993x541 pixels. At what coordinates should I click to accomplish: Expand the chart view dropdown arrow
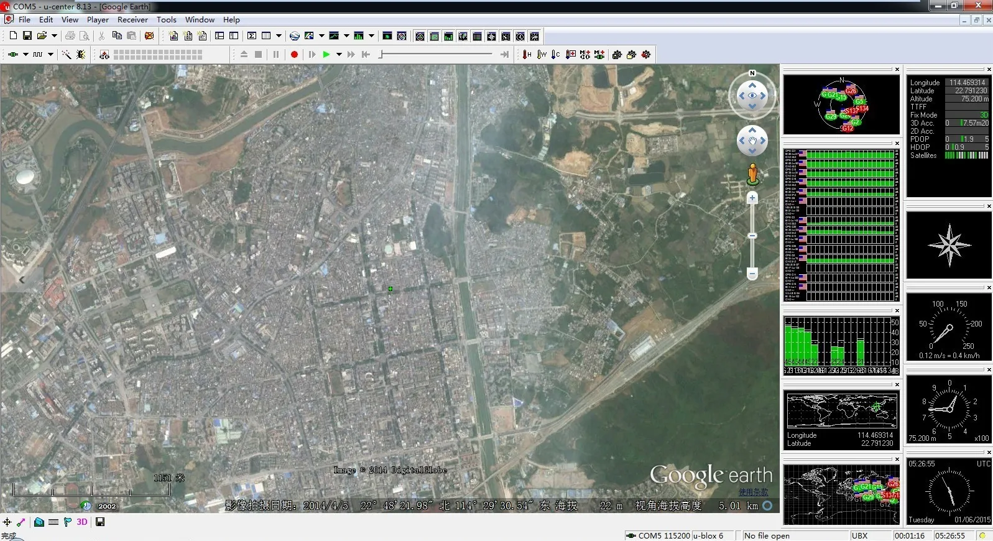[x=346, y=36]
